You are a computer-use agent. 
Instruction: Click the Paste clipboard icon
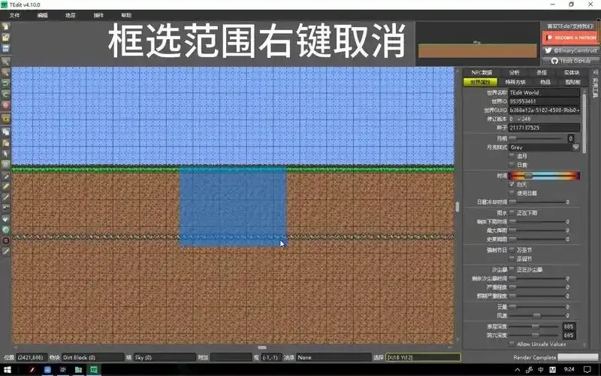(5, 143)
